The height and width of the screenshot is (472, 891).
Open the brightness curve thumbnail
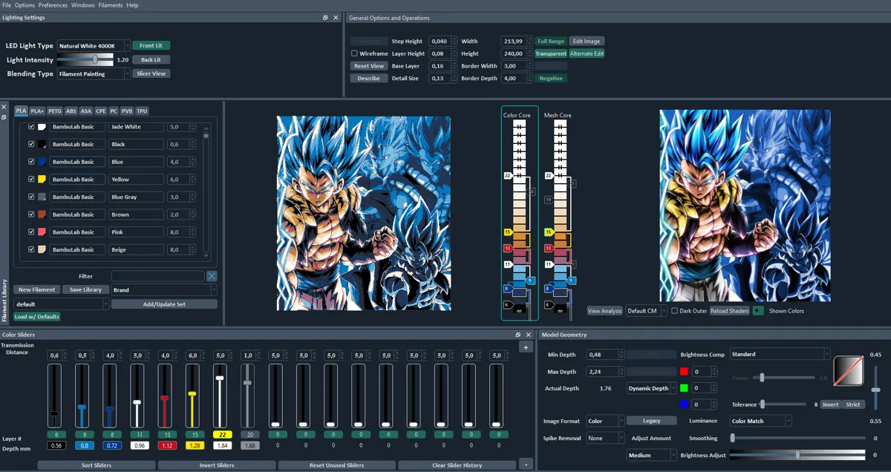pos(848,370)
